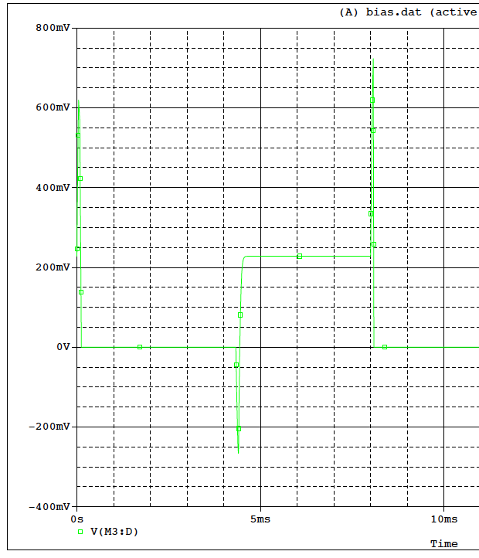
Task: Click the 5ms X-axis label
Action: [x=260, y=519]
